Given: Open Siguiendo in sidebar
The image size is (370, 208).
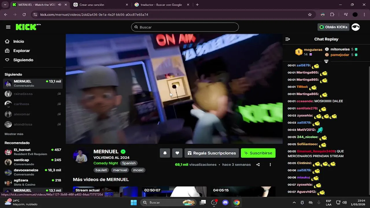Looking at the screenshot, I should click(x=23, y=60).
